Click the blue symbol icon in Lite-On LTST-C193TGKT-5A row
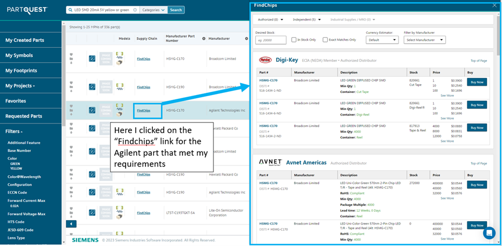The width and height of the screenshot is (502, 246). click(x=92, y=213)
